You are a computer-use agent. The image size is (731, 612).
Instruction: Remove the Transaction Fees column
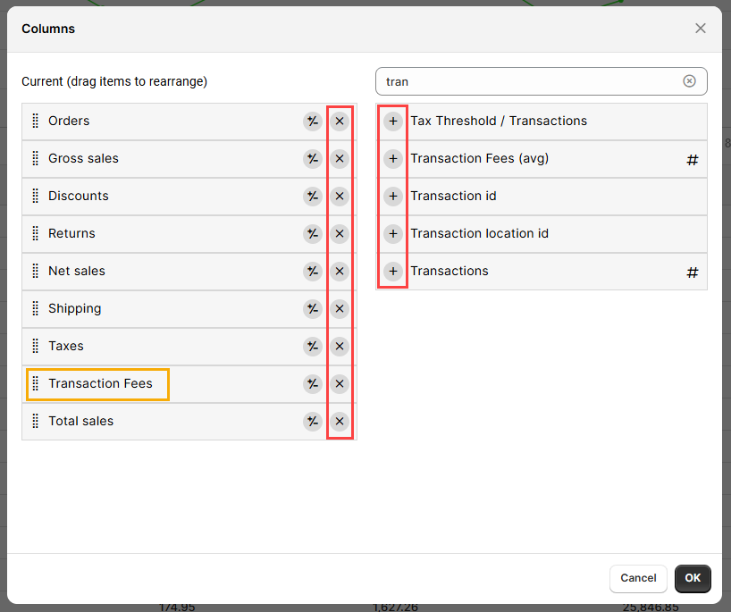point(340,384)
